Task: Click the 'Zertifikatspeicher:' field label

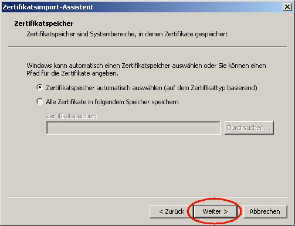Action: [x=72, y=116]
